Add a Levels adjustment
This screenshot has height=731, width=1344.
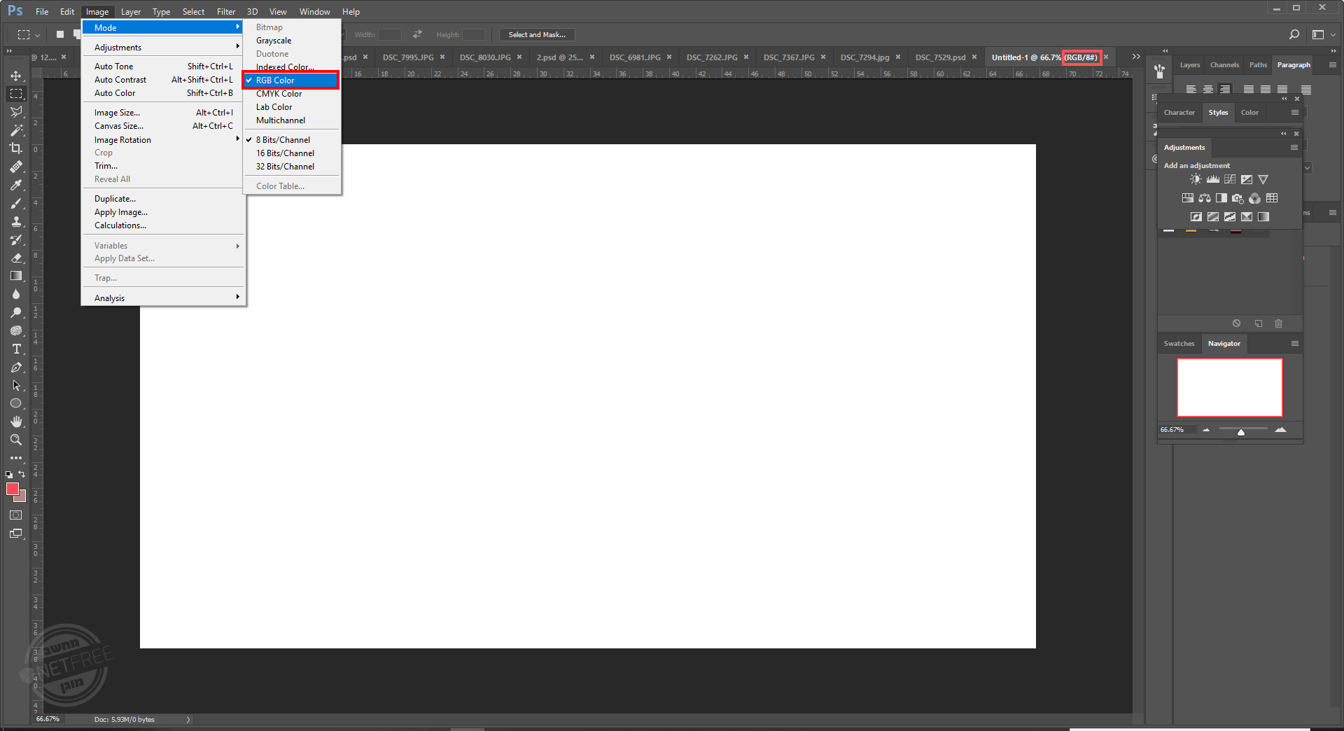pyautogui.click(x=1213, y=180)
